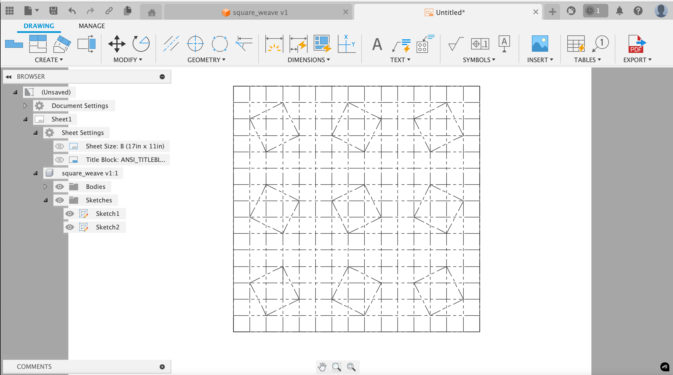This screenshot has width=673, height=375.
Task: Toggle visibility of Bodies folder
Action: 59,187
